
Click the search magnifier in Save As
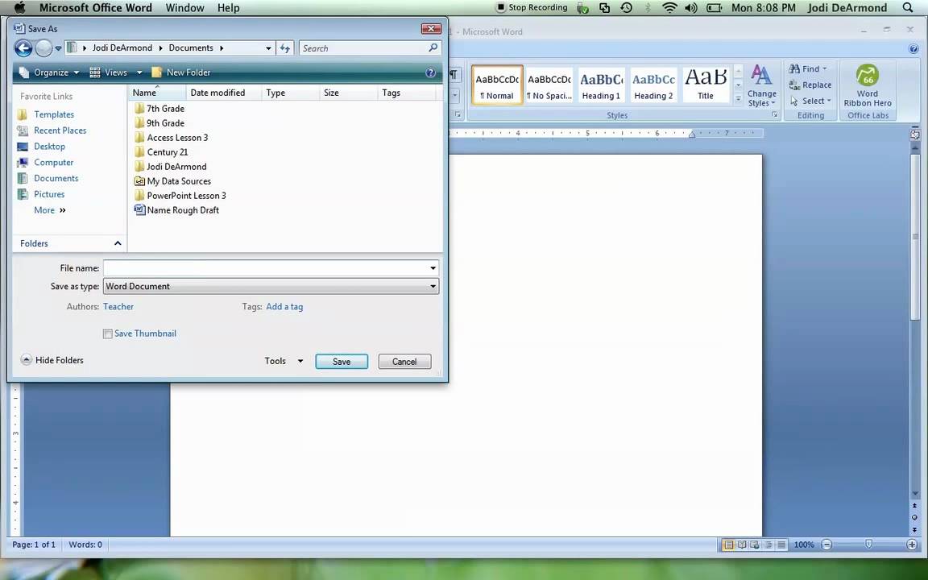click(x=433, y=48)
